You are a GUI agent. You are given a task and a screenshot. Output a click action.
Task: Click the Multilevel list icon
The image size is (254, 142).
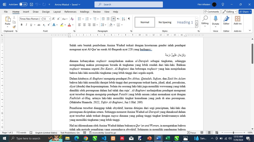pos(95,19)
